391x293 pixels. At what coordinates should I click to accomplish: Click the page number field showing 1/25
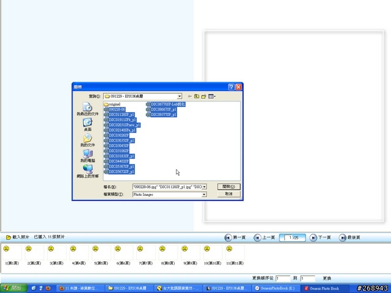(x=292, y=237)
